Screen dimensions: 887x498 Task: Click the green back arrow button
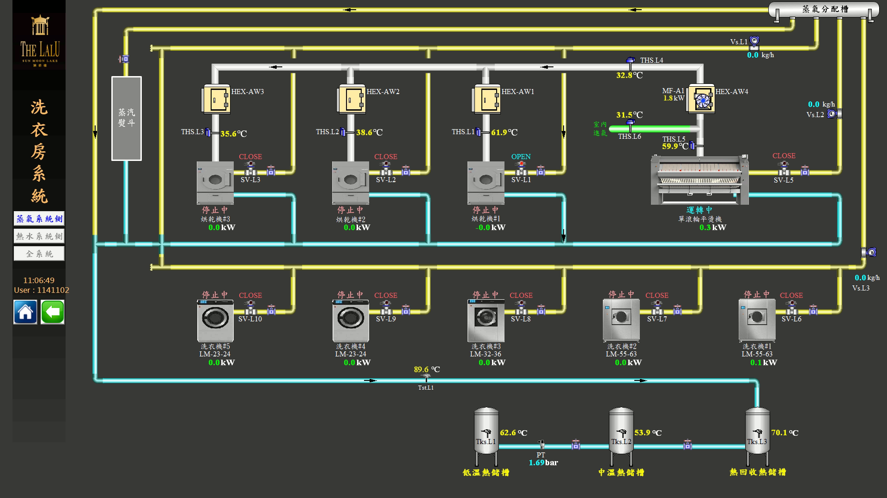(53, 312)
